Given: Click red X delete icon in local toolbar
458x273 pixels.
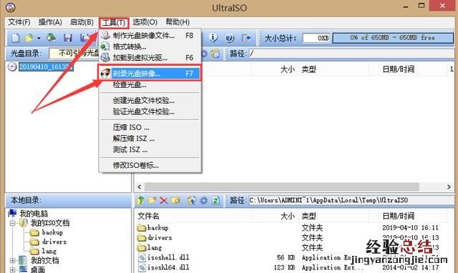Looking at the screenshot, I should click(164, 200).
